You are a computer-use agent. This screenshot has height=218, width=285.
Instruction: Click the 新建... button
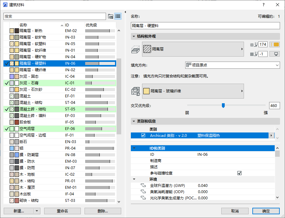coord(19,211)
